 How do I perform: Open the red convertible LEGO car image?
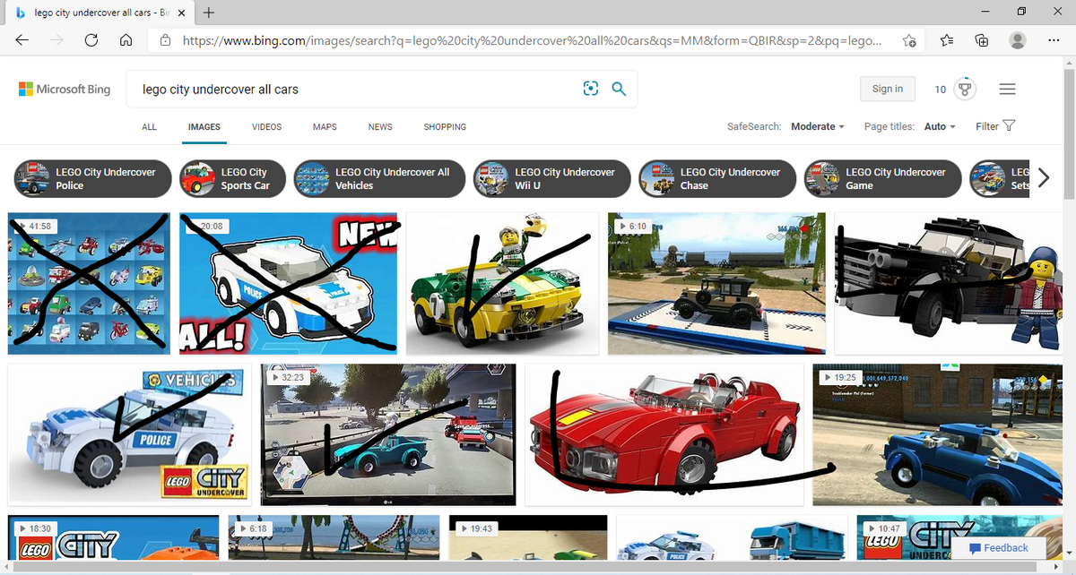click(x=664, y=434)
